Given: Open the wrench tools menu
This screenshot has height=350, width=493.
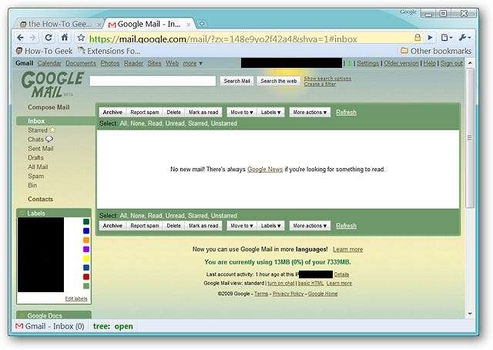Looking at the screenshot, I should 464,38.
